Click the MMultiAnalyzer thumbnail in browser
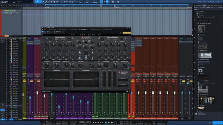Screen dimensions: 223x125 tap(205, 55)
